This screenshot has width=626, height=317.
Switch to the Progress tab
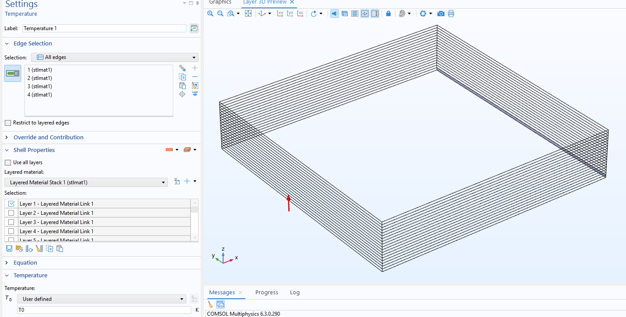tap(266, 293)
